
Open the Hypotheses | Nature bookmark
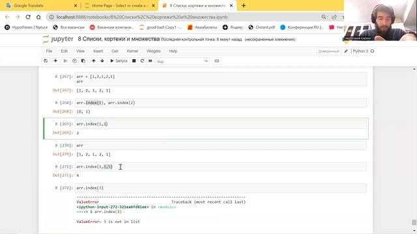pyautogui.click(x=26, y=27)
